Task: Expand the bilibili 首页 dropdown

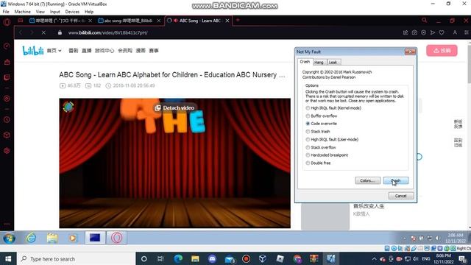Action: 54,51
